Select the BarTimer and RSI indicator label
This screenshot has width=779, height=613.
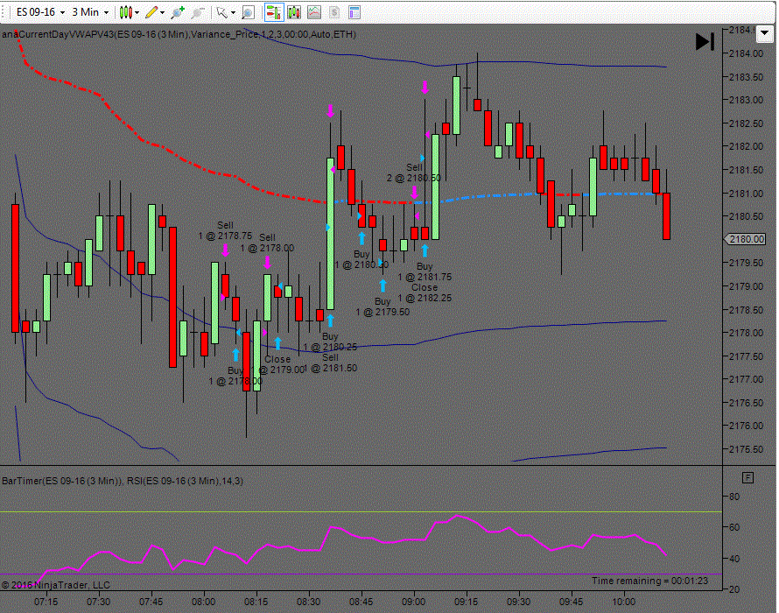point(123,481)
